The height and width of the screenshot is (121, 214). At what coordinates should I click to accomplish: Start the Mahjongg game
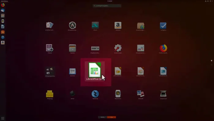pos(50,95)
